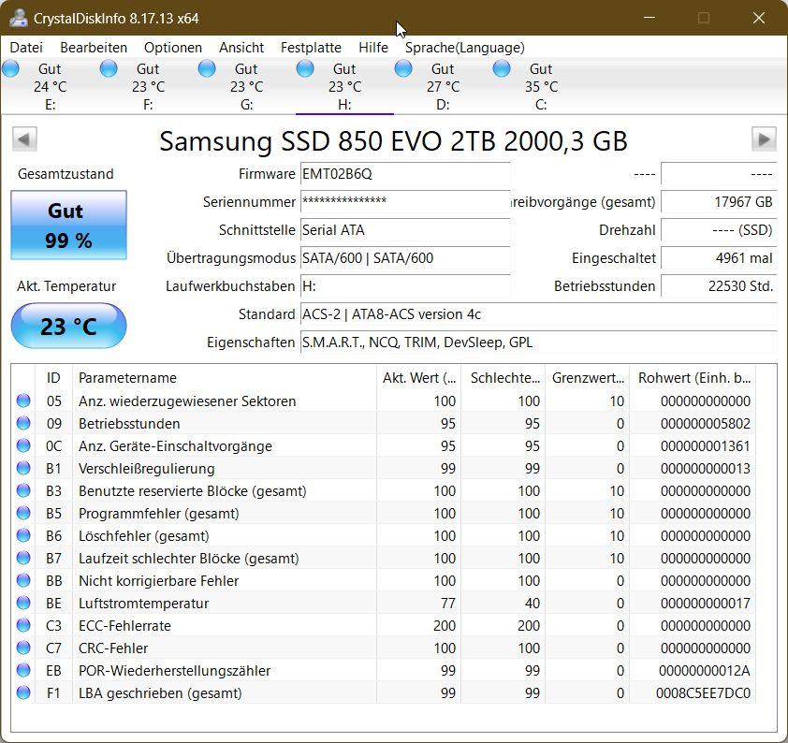The height and width of the screenshot is (743, 788).
Task: Click Betriebsstunden value 22530 Std.
Action: point(719,286)
